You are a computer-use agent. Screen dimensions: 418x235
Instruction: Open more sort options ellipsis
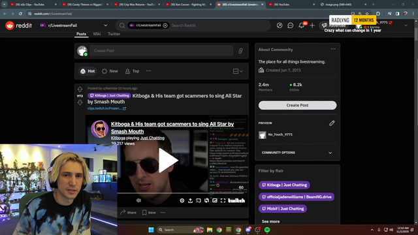click(x=148, y=71)
